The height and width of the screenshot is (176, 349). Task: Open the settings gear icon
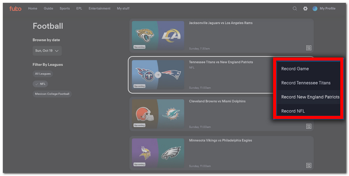click(x=305, y=8)
